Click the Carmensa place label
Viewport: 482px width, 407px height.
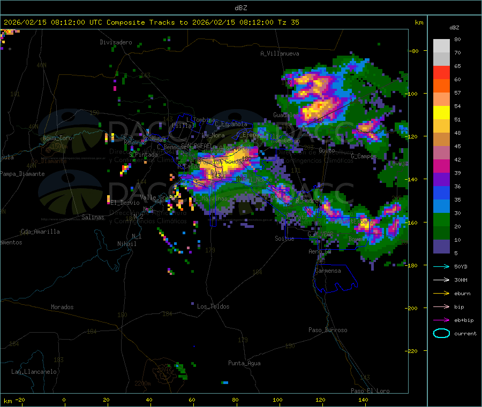328,271
